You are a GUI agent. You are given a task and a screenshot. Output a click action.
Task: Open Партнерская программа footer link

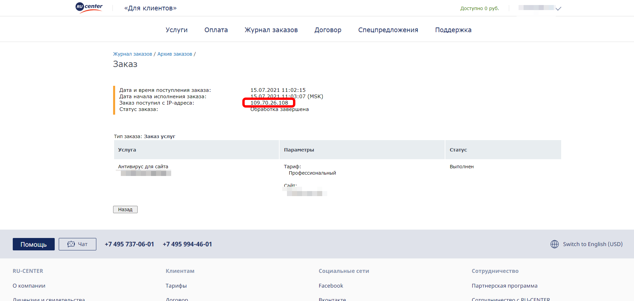(x=504, y=286)
